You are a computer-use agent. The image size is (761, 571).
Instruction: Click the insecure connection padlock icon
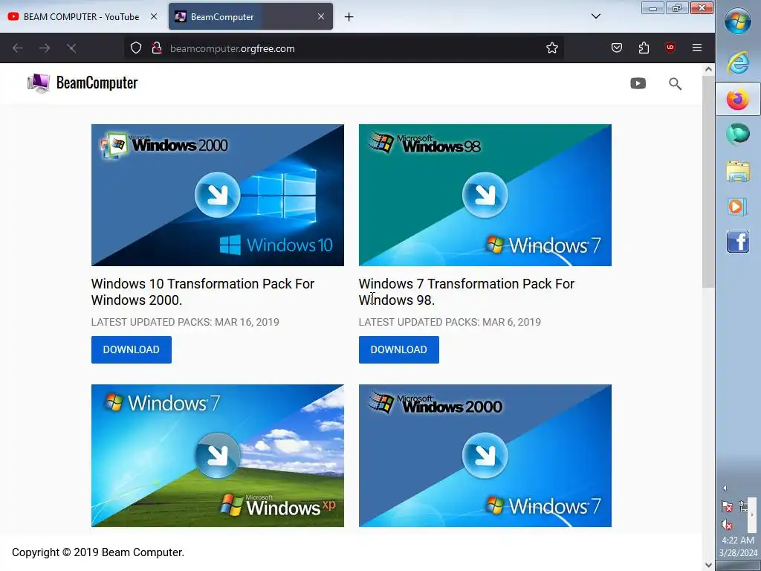156,48
